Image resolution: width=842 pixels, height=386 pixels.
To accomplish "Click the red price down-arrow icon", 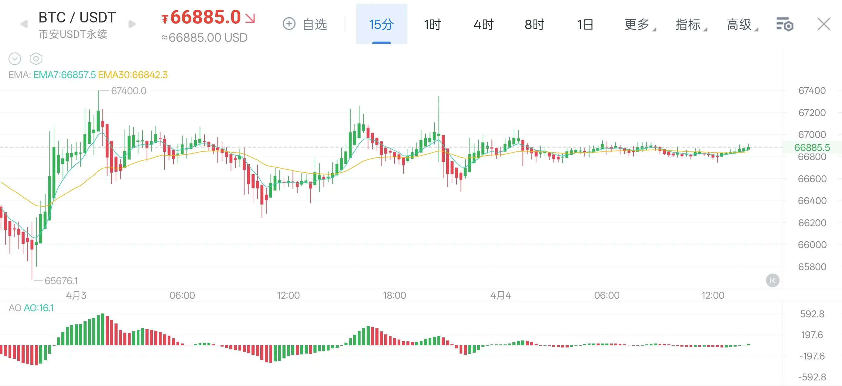I will 250,18.
